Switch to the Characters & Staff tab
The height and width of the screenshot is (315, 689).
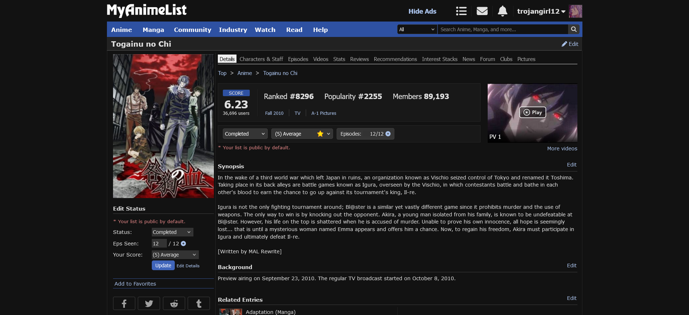click(261, 59)
